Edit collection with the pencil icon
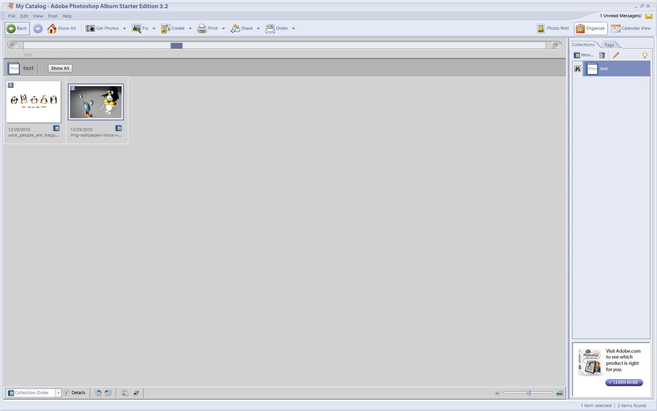Image resolution: width=657 pixels, height=411 pixels. 616,55
